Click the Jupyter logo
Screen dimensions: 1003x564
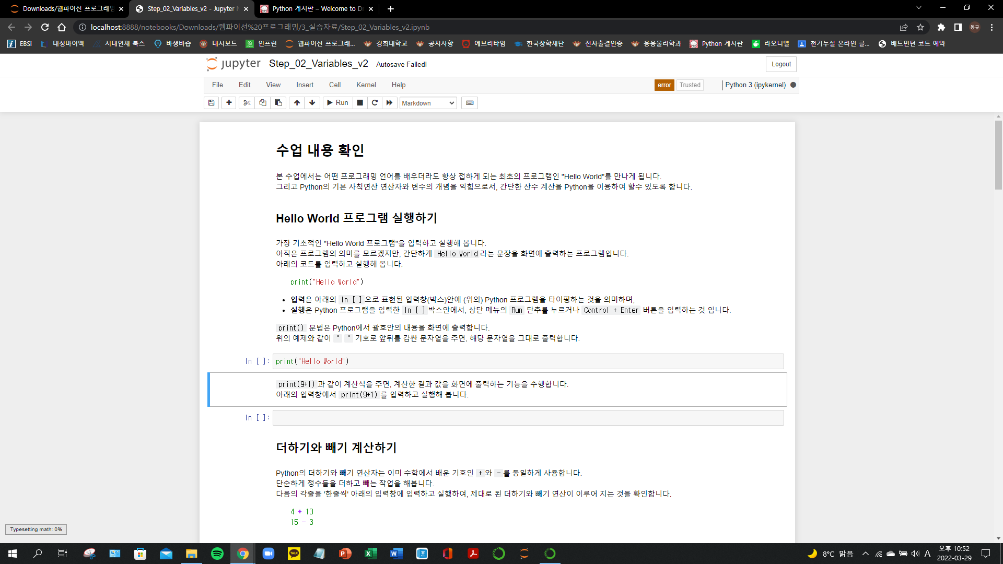point(234,64)
